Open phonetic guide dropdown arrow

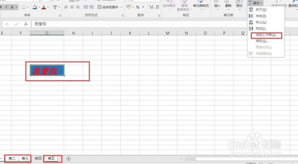pyautogui.click(x=59, y=7)
